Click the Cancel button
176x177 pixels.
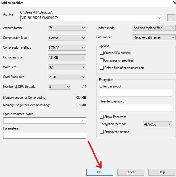tap(131, 172)
